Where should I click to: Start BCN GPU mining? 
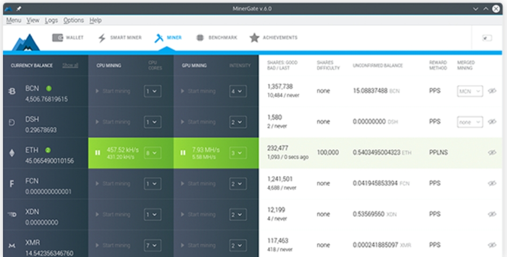coord(198,91)
